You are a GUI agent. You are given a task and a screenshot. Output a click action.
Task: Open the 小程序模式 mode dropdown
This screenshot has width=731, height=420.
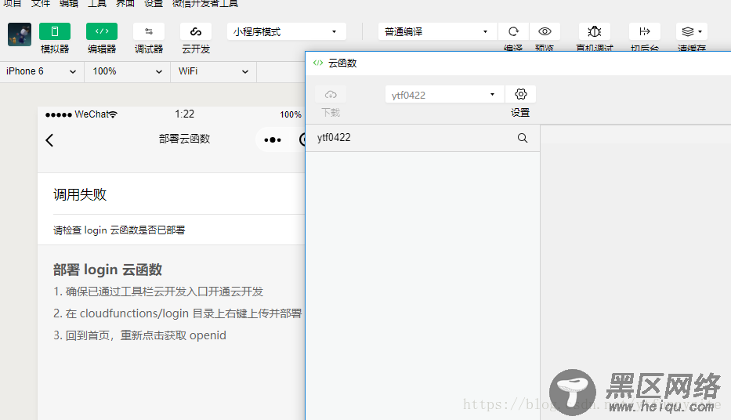(286, 31)
